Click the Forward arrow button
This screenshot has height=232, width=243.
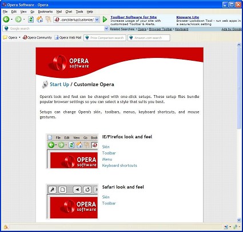pos(18,19)
